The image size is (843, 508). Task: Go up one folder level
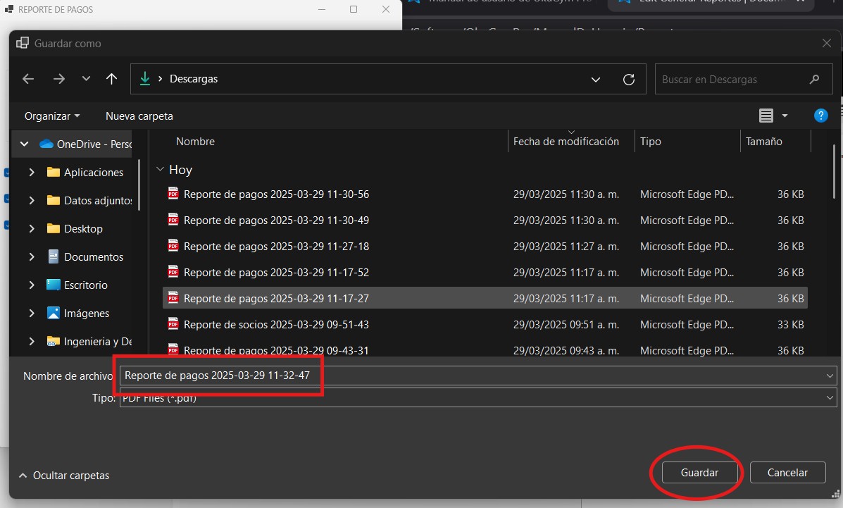click(x=111, y=79)
